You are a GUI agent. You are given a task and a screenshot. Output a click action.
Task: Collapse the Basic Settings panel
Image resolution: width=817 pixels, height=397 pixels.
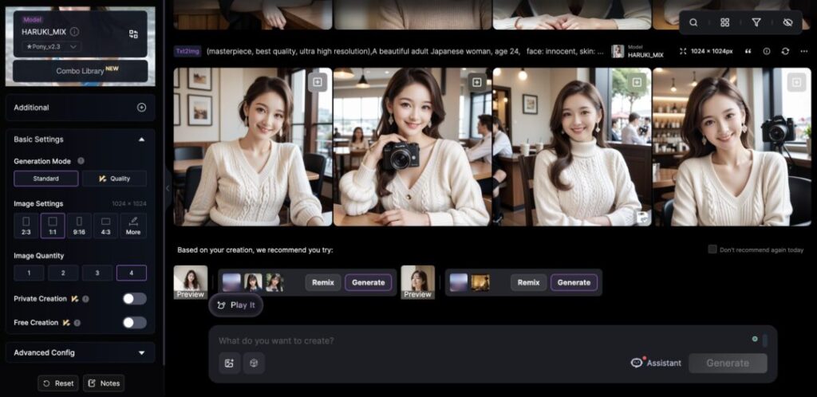click(141, 140)
